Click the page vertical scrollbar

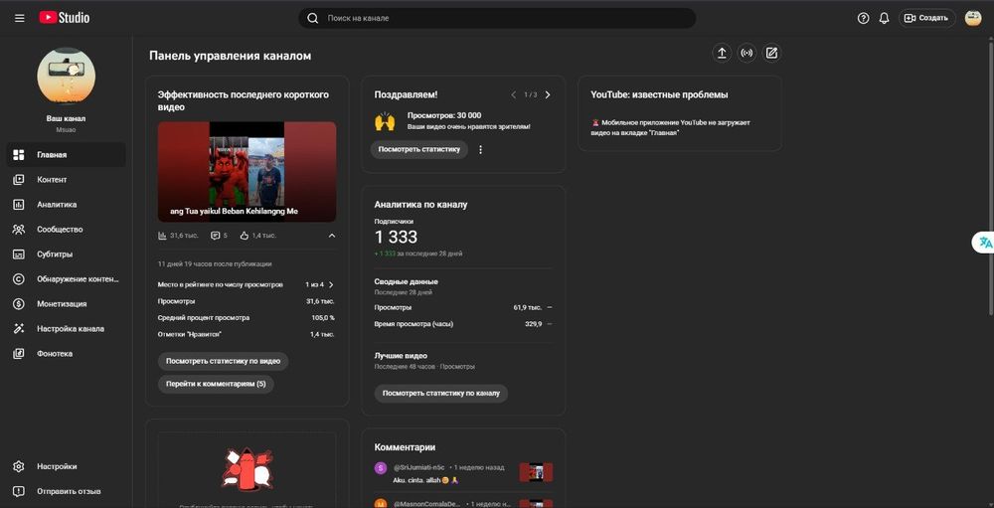point(991,178)
